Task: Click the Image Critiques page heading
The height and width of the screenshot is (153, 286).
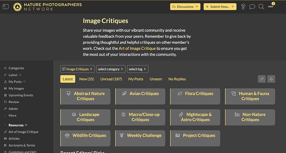Action: point(105,21)
